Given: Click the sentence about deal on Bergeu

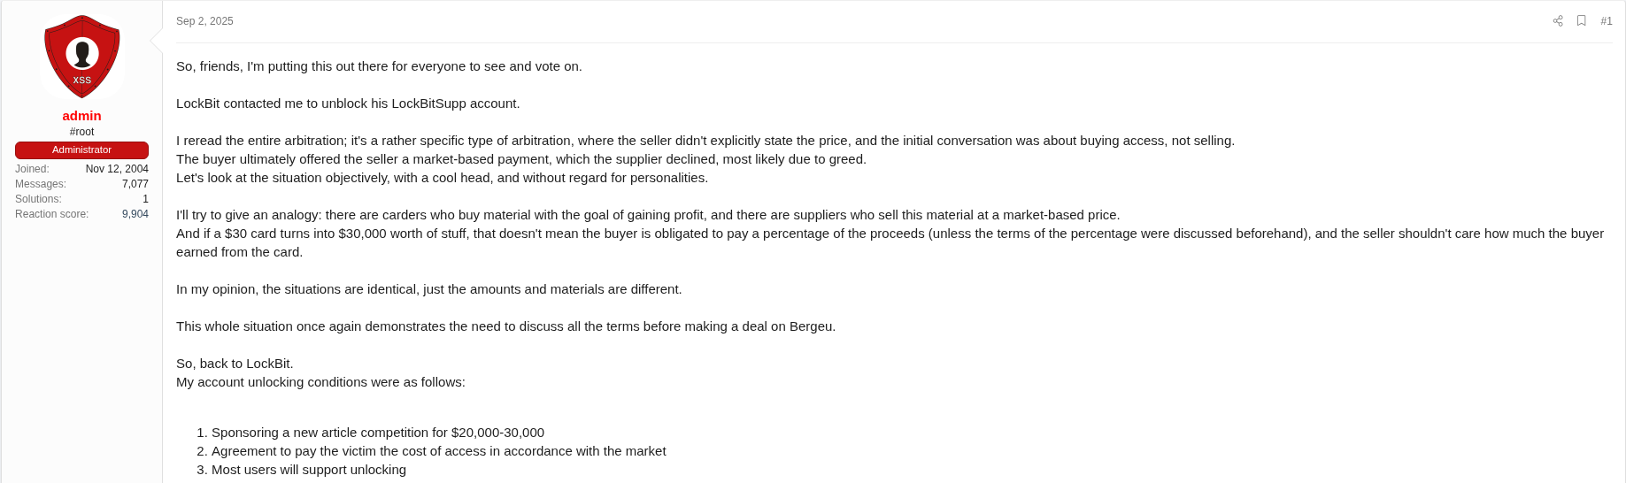Looking at the screenshot, I should pyautogui.click(x=505, y=326).
